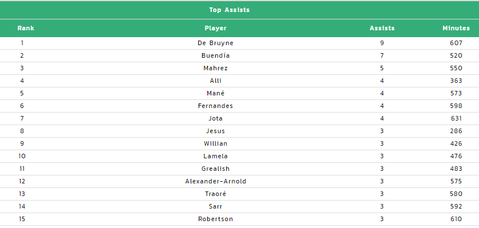
Task: Select player name De Bruyne
Action: pyautogui.click(x=215, y=43)
